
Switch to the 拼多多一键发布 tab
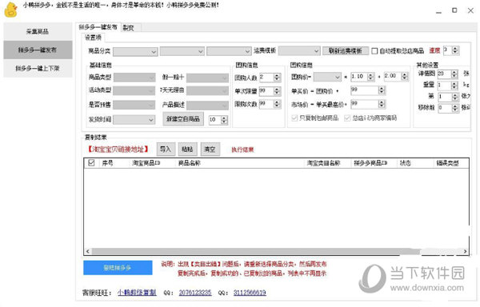click(x=98, y=27)
